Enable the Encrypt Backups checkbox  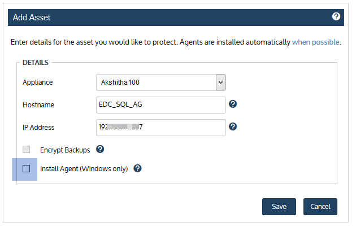click(x=27, y=149)
